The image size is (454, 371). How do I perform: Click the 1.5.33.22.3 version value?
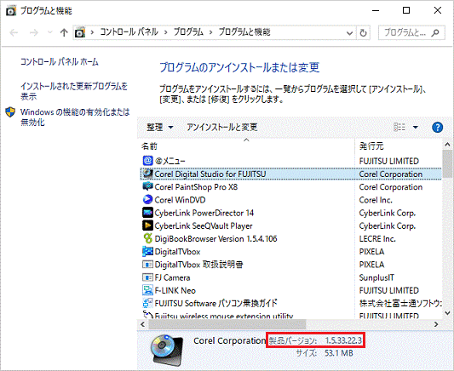343,340
